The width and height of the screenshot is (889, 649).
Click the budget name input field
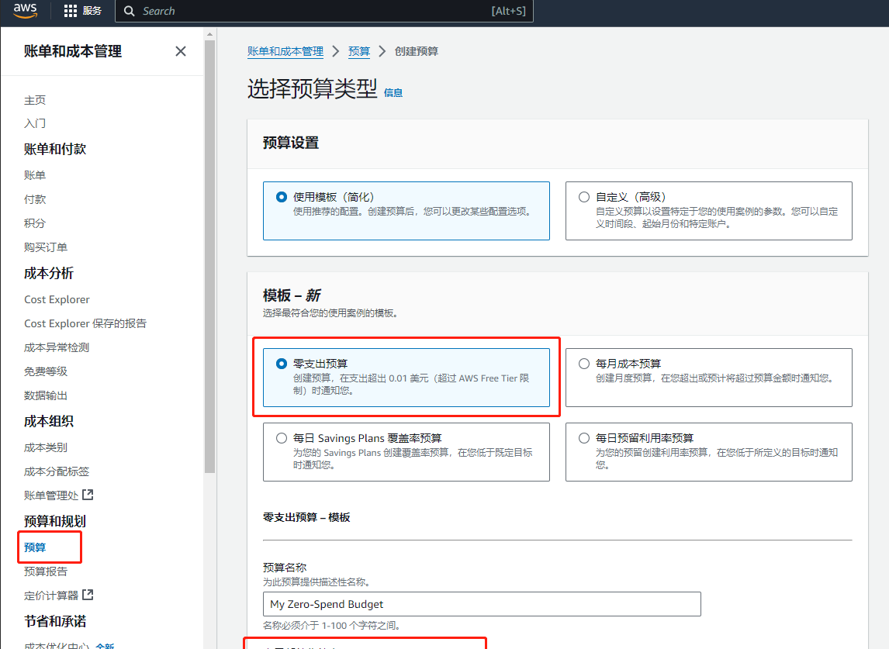click(x=481, y=603)
